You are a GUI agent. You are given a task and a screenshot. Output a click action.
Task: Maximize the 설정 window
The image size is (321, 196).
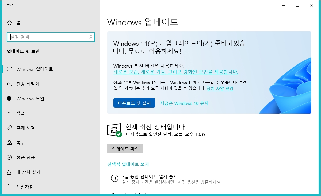(297, 5)
